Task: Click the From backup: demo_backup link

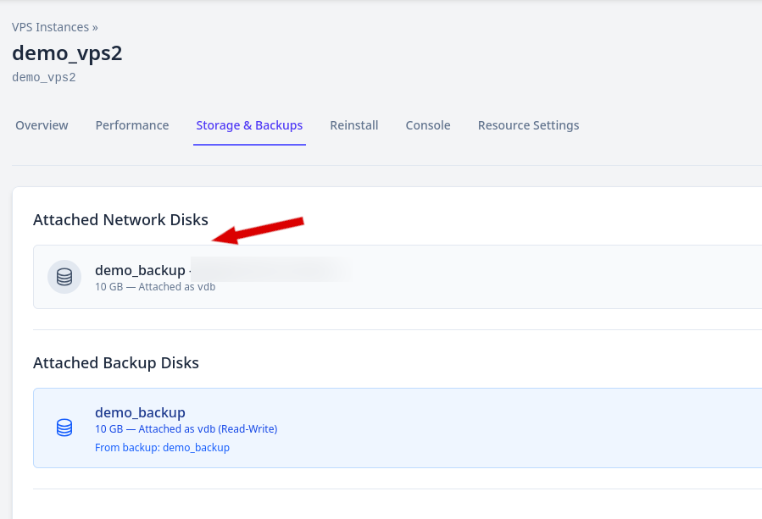Action: click(x=162, y=447)
